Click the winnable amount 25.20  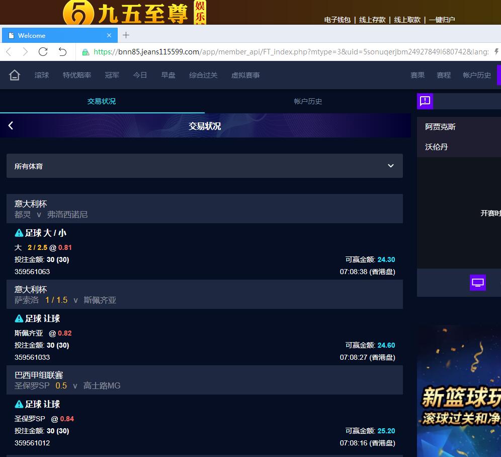click(x=386, y=431)
